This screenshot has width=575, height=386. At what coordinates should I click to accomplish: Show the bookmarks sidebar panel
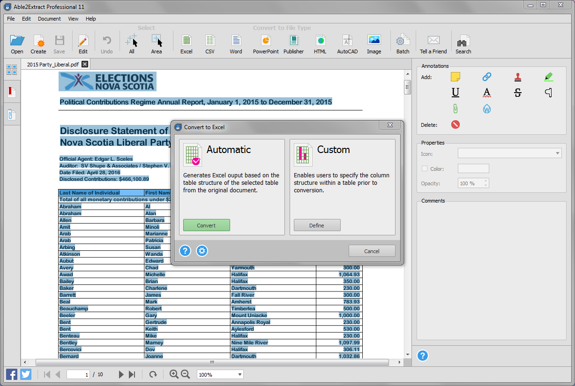[12, 92]
